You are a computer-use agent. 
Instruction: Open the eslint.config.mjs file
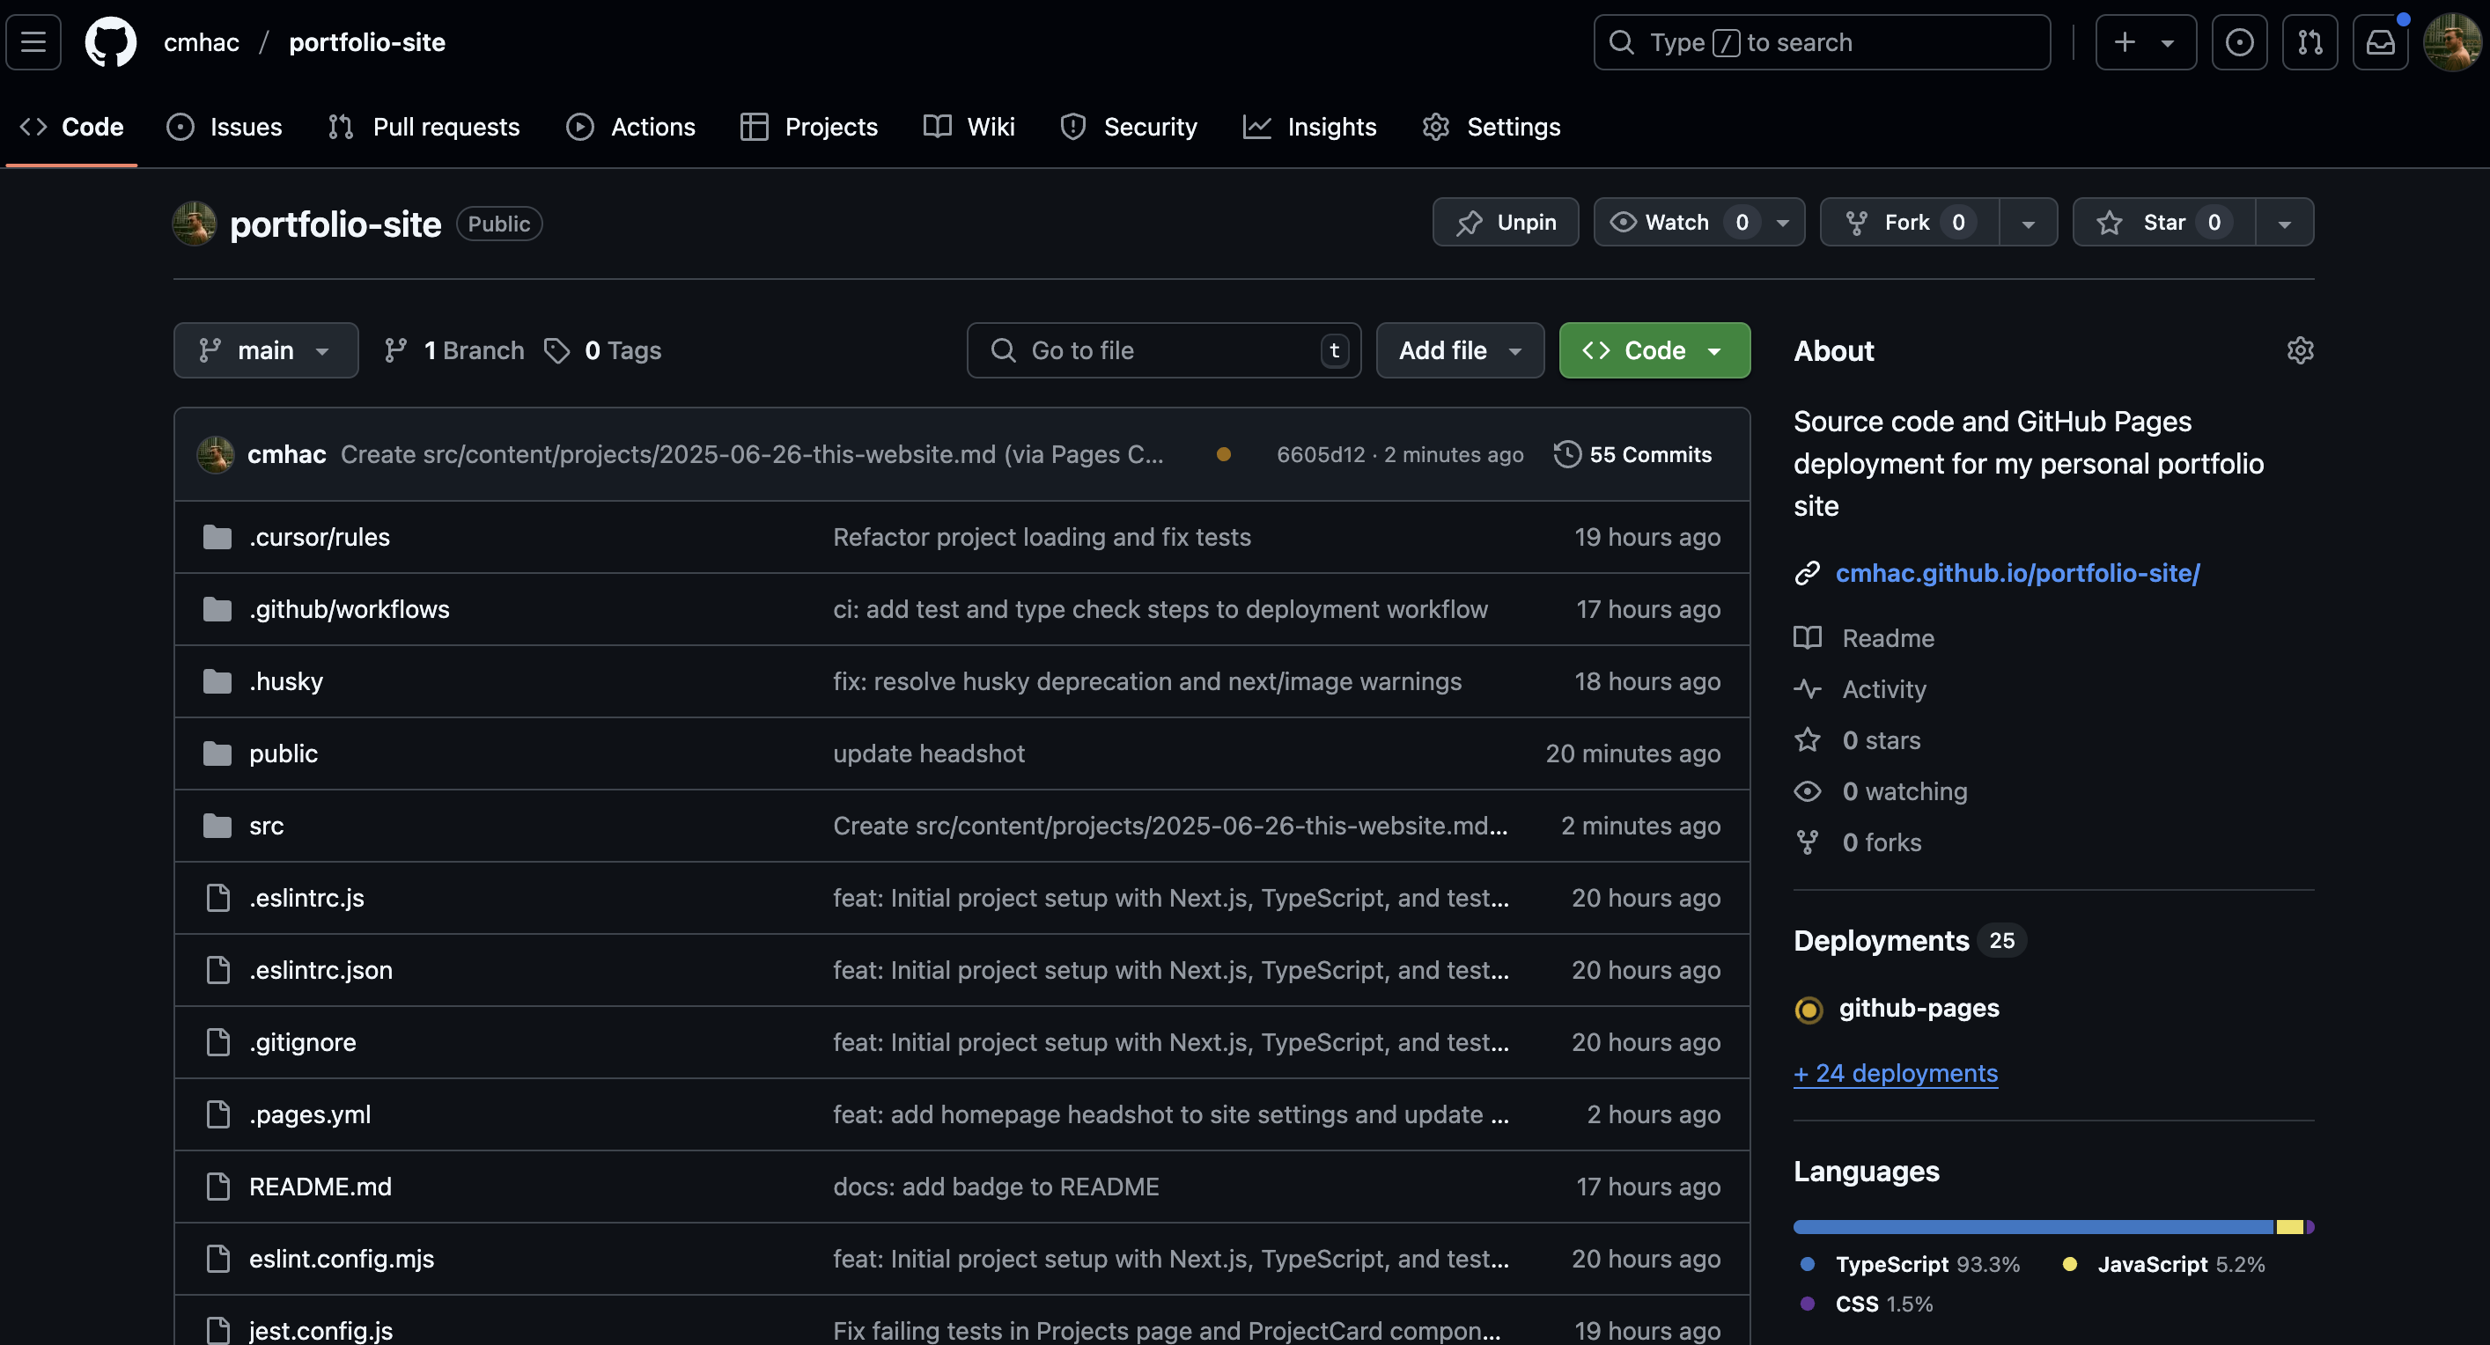click(342, 1259)
